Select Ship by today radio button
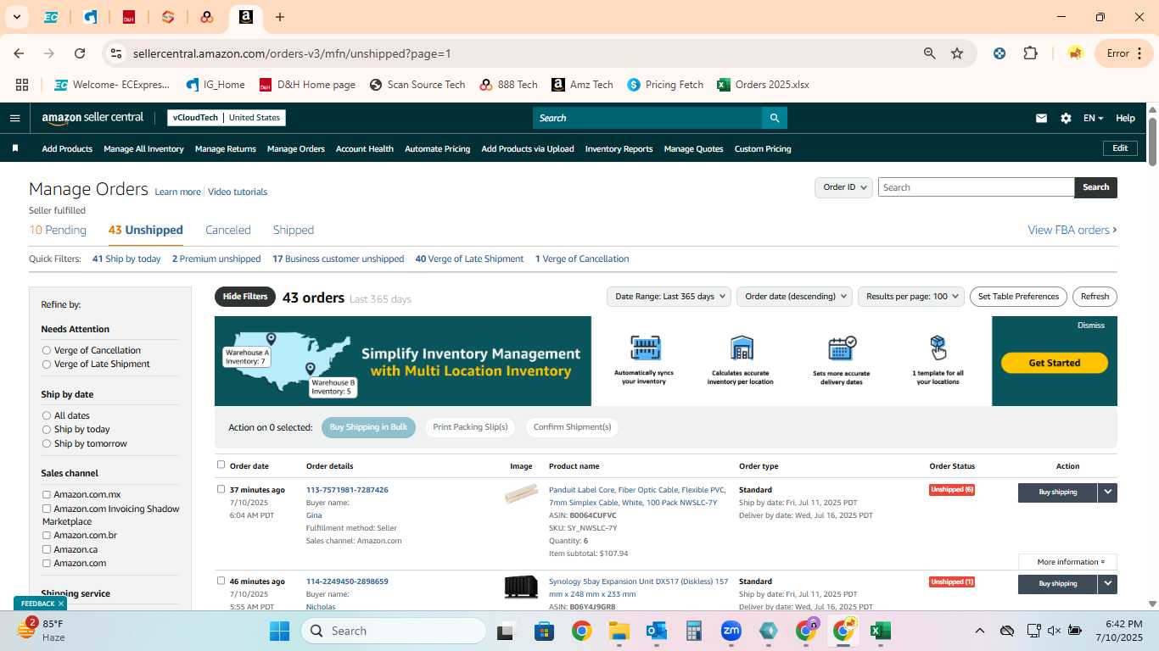Image resolution: width=1159 pixels, height=651 pixels. pos(47,429)
